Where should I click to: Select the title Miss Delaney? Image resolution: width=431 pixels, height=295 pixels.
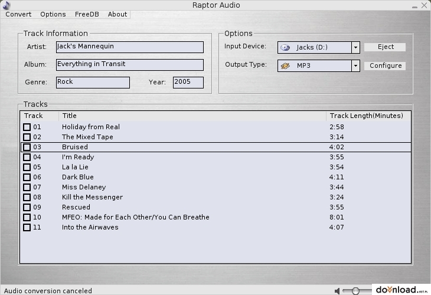(x=84, y=188)
